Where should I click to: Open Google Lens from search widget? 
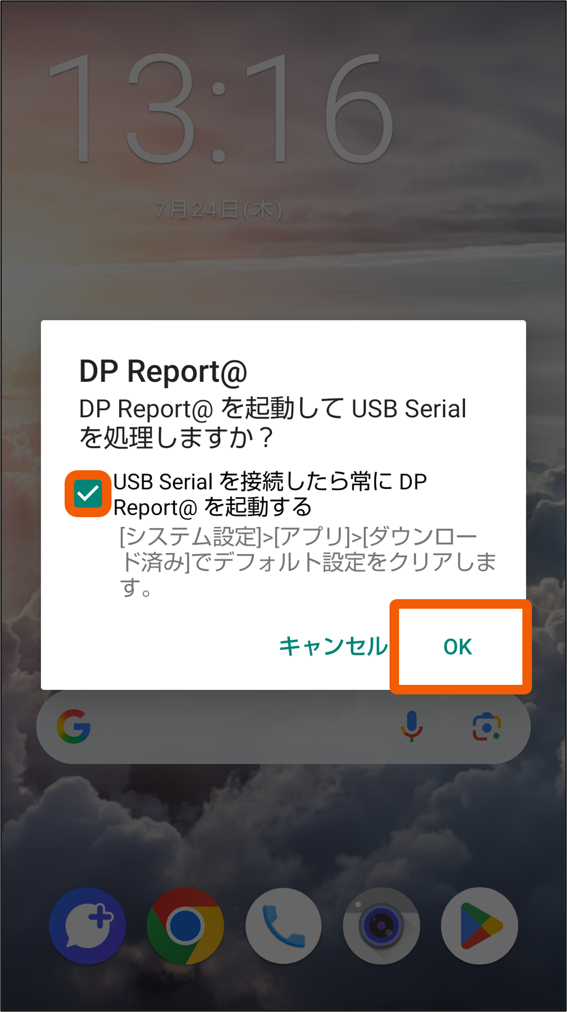click(x=487, y=727)
